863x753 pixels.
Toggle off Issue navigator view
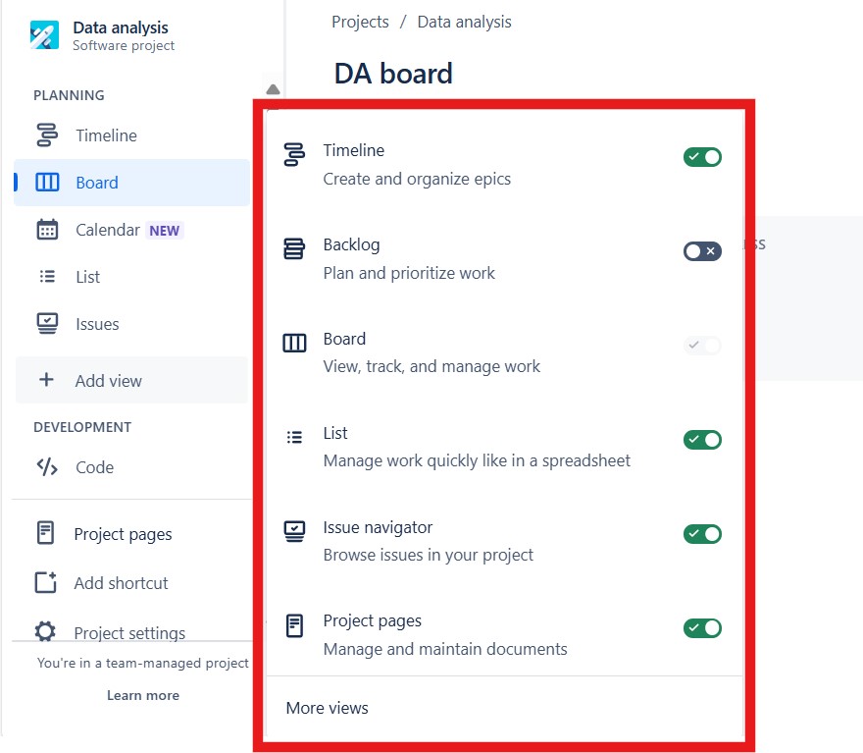(x=702, y=534)
